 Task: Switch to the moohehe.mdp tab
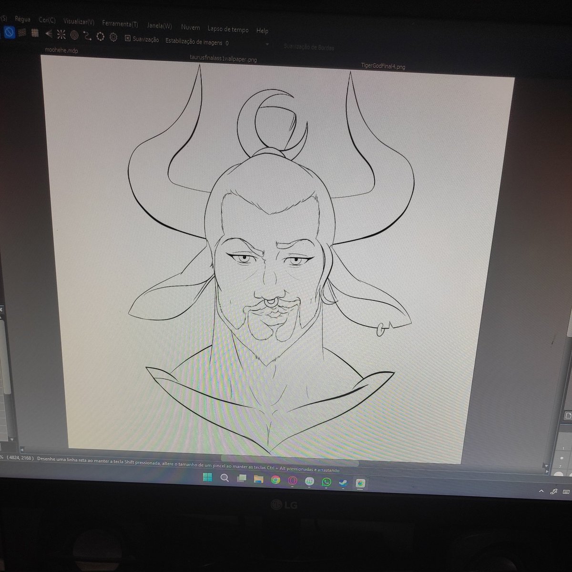(61, 50)
